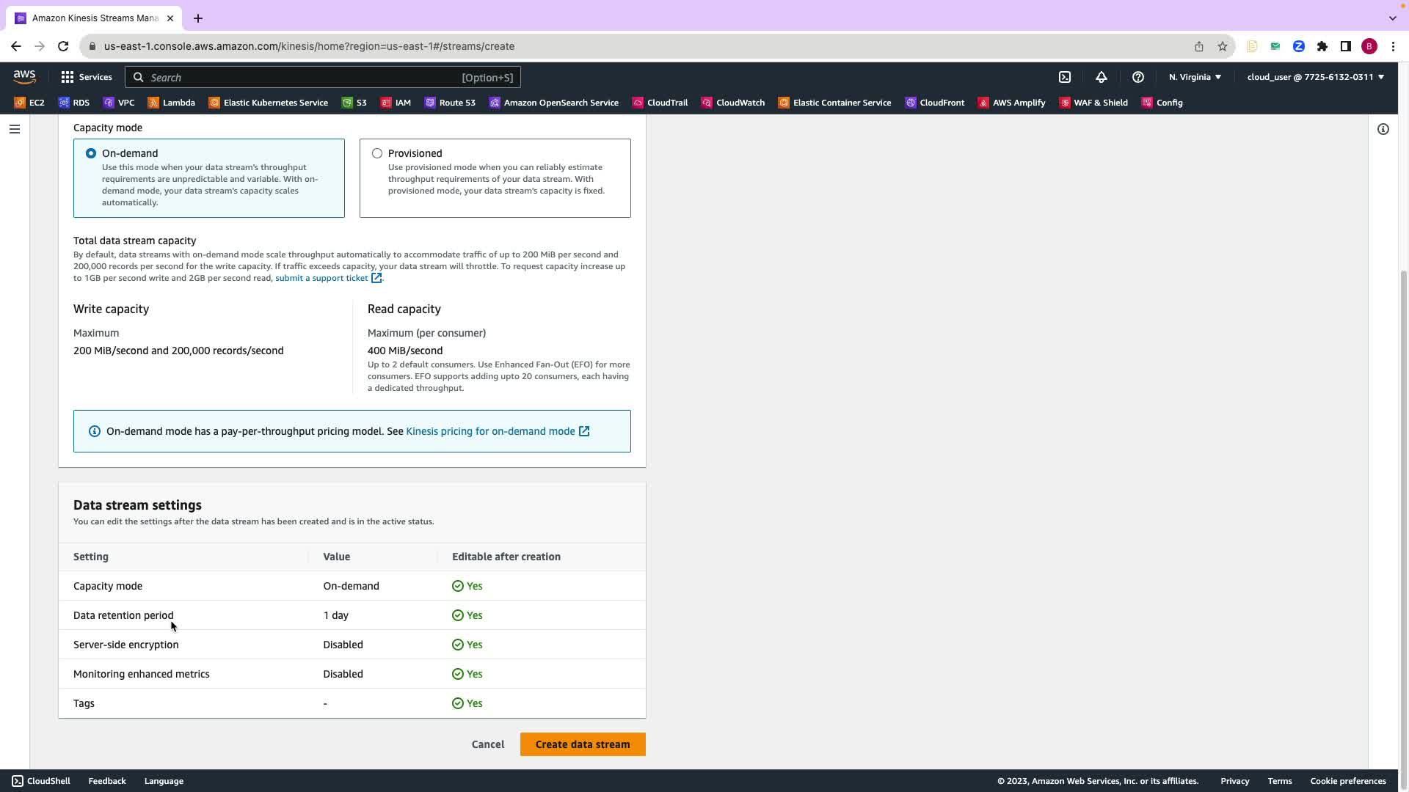This screenshot has height=792, width=1409.
Task: Open the side navigation hamburger menu
Action: point(15,129)
